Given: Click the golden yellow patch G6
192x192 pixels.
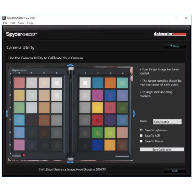Looking at the screenshot, I should (110, 145).
